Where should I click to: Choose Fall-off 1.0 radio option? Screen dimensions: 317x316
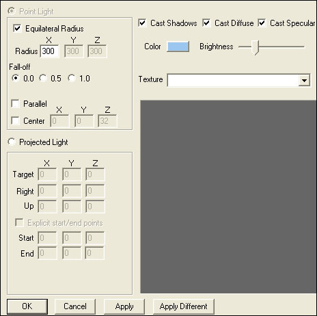(x=72, y=78)
